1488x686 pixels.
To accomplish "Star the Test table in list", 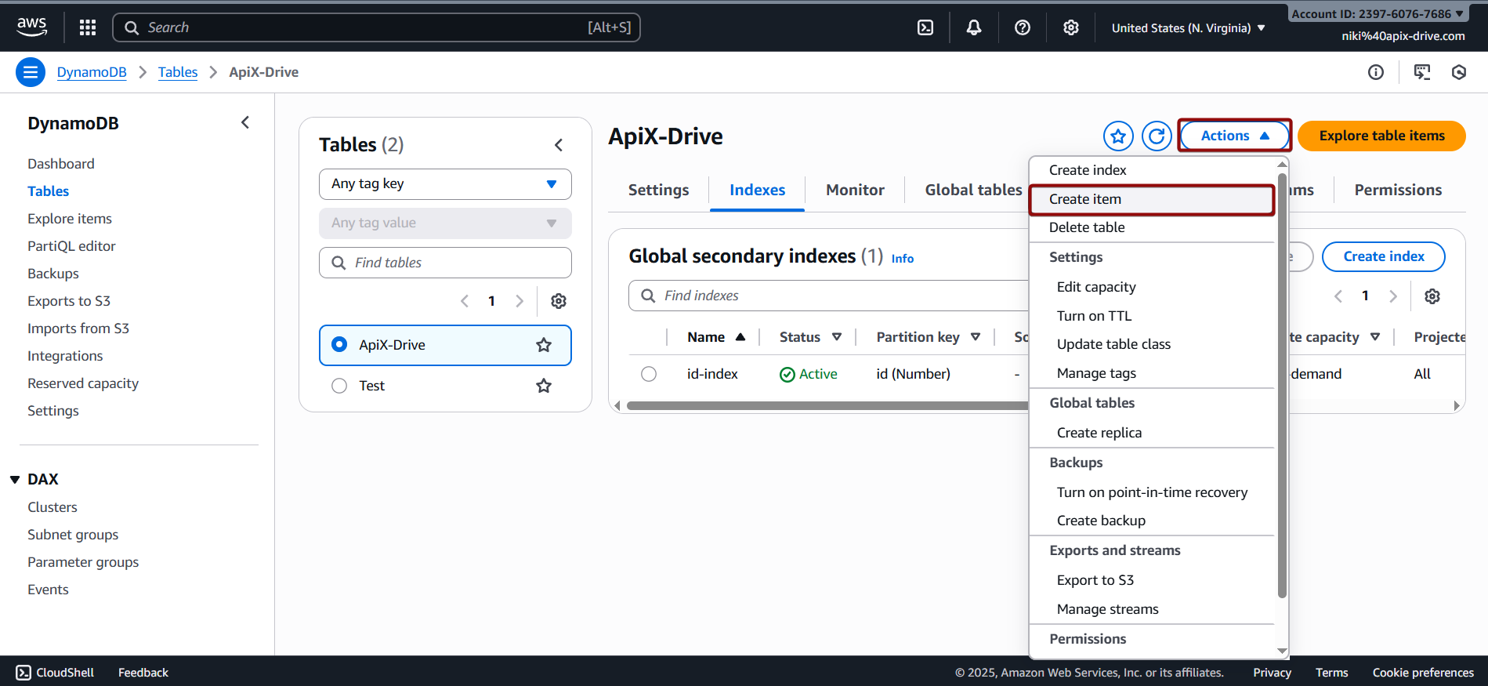I will tap(544, 386).
